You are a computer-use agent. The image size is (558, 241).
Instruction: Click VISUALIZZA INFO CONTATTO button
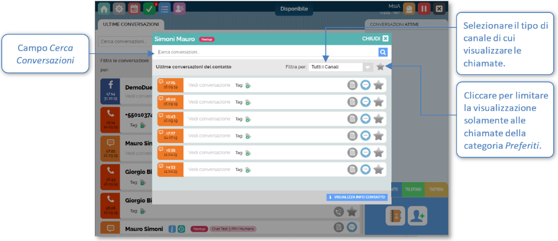click(x=357, y=197)
